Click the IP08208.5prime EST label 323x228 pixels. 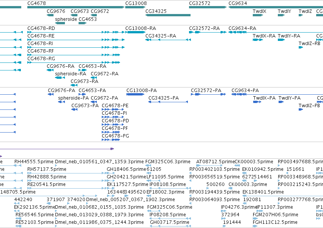(168, 215)
